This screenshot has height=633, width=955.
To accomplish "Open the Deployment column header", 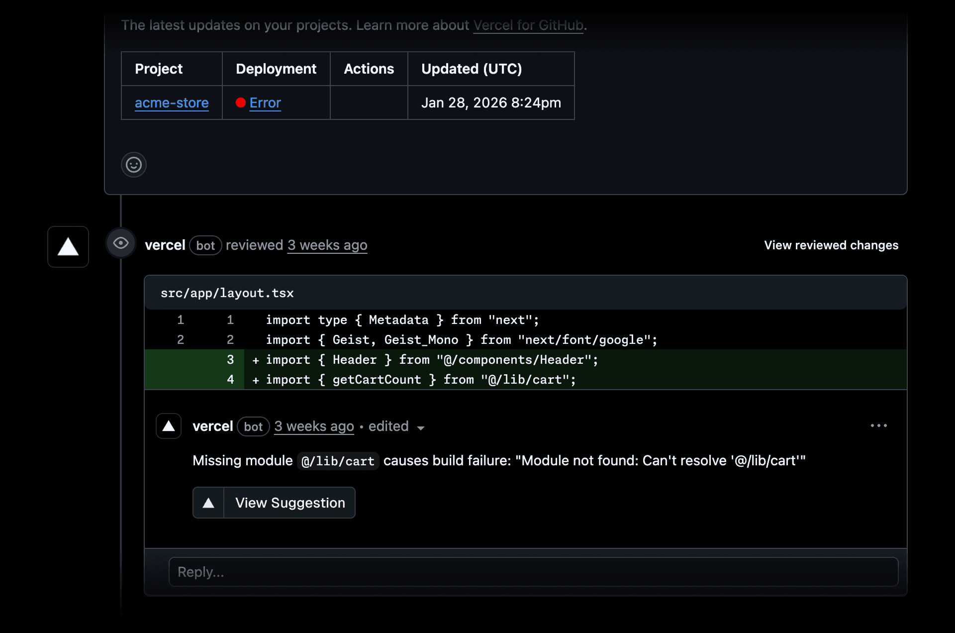I will pyautogui.click(x=276, y=69).
